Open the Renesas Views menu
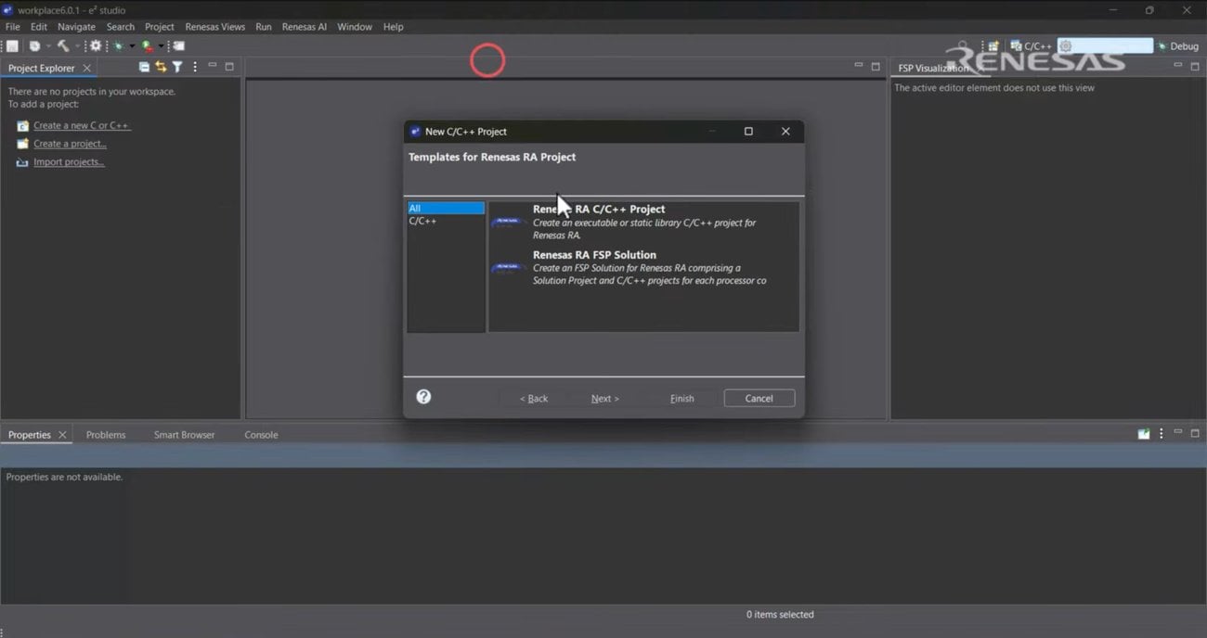 pyautogui.click(x=214, y=27)
